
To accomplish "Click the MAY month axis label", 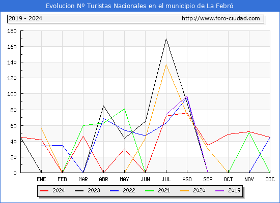I will tap(124, 179).
